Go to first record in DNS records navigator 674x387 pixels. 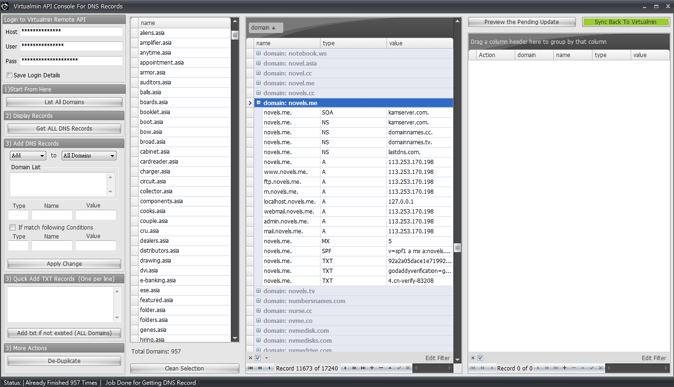coord(251,368)
